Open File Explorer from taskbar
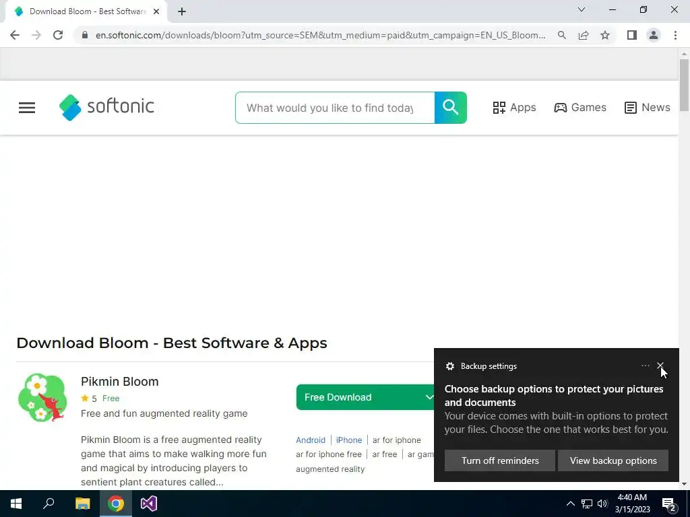The width and height of the screenshot is (690, 517). click(82, 504)
